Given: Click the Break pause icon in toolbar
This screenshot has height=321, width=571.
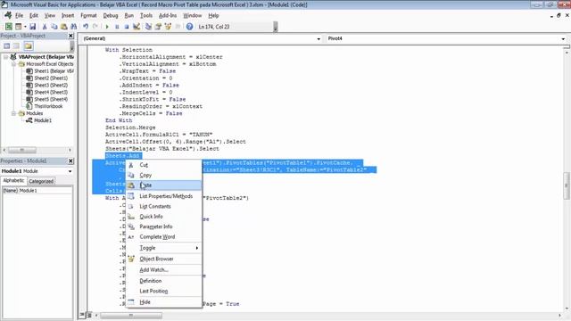Looking at the screenshot, I should point(117,27).
